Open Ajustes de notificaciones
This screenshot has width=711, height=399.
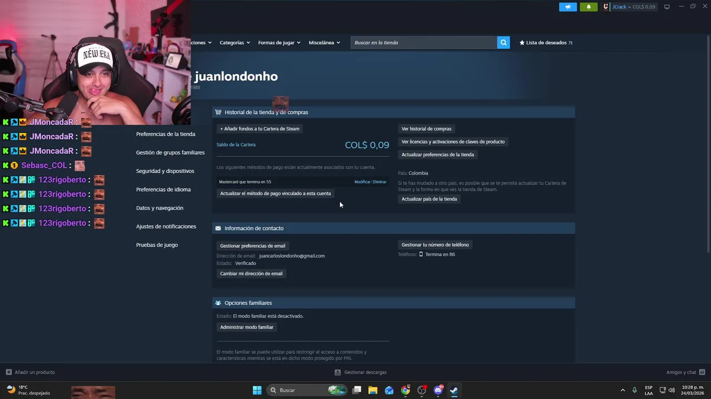(166, 227)
